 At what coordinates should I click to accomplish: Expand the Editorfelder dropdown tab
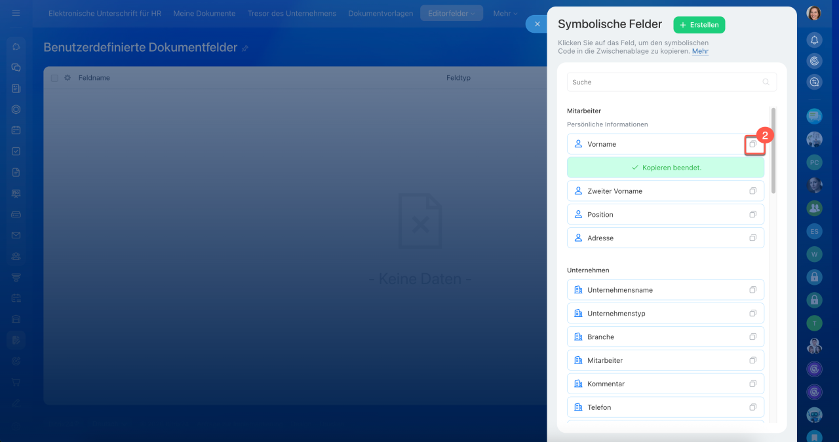451,13
